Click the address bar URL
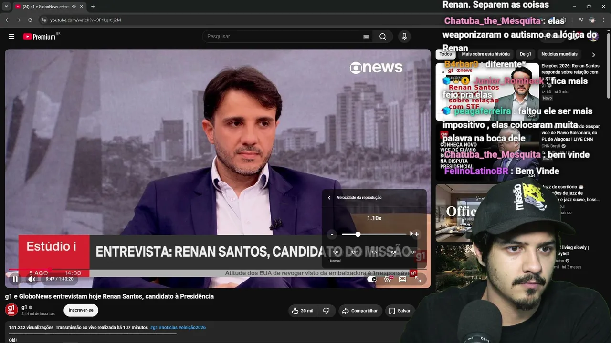This screenshot has height=343, width=611. (x=85, y=20)
